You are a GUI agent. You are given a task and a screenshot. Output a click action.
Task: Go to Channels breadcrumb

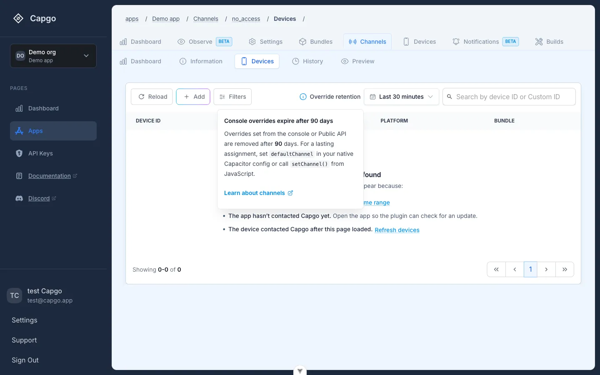pos(206,19)
